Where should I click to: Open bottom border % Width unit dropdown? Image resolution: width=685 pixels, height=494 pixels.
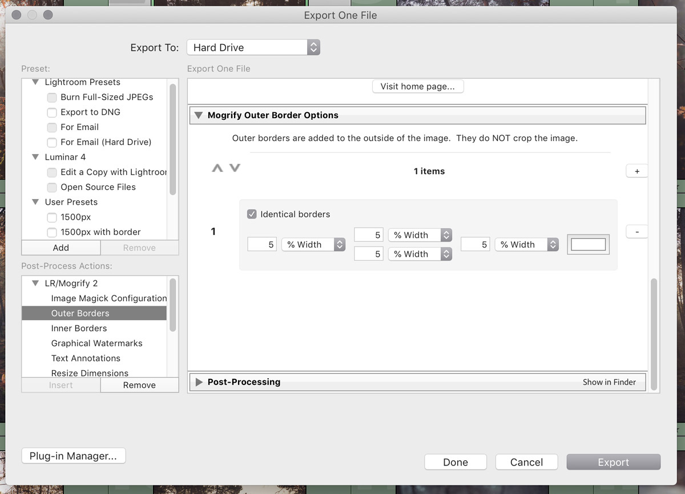point(420,254)
